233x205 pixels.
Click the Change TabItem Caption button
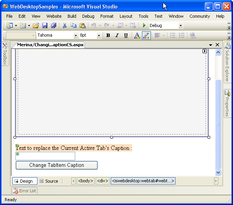(x=56, y=165)
